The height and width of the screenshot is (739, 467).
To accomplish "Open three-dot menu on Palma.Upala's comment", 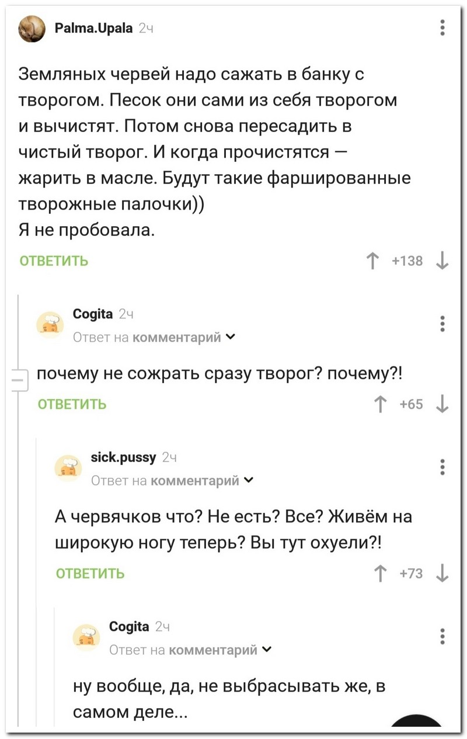I will click(442, 27).
